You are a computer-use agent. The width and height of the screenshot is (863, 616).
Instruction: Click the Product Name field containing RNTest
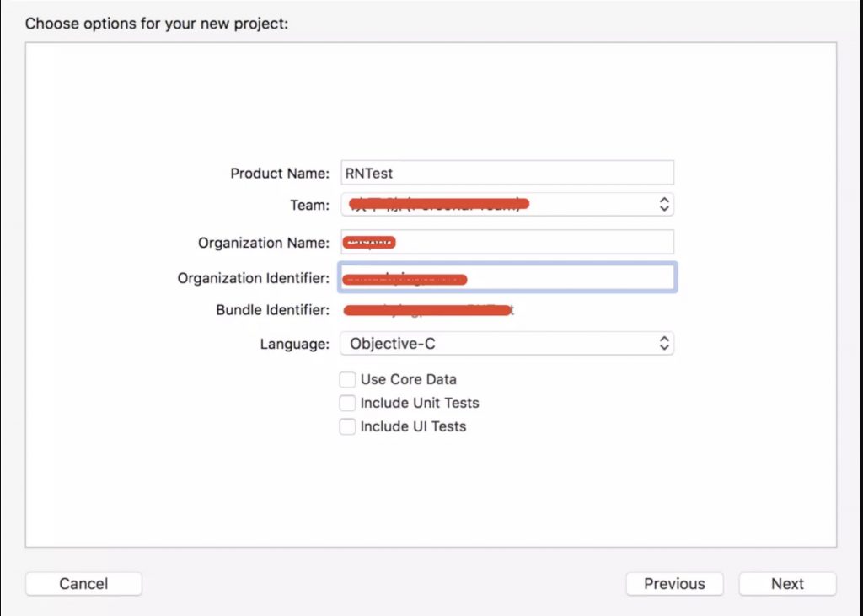507,173
